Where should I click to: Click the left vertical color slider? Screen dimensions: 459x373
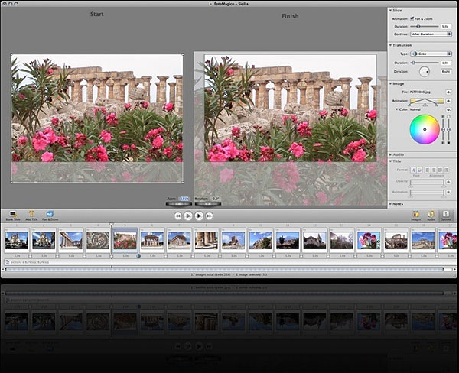coord(443,129)
